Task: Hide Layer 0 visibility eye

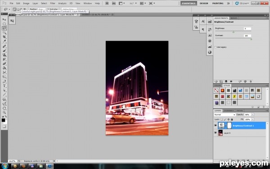Action: click(x=216, y=133)
